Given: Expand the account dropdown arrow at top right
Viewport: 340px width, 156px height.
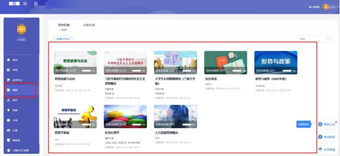Looking at the screenshot, I should 338,7.
